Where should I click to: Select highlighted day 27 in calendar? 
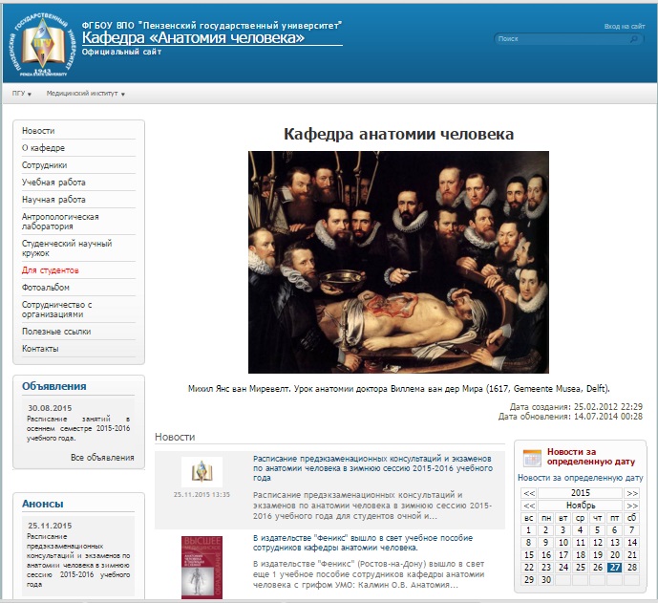[x=615, y=568]
